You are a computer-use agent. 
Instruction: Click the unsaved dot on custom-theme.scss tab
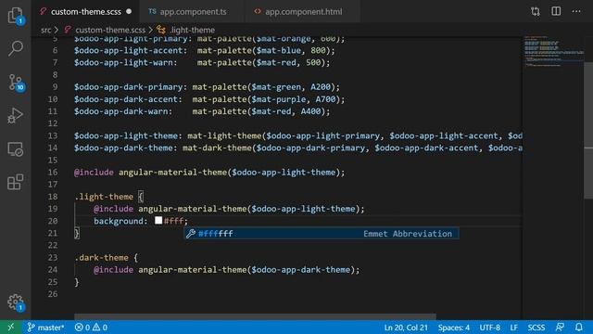point(129,11)
